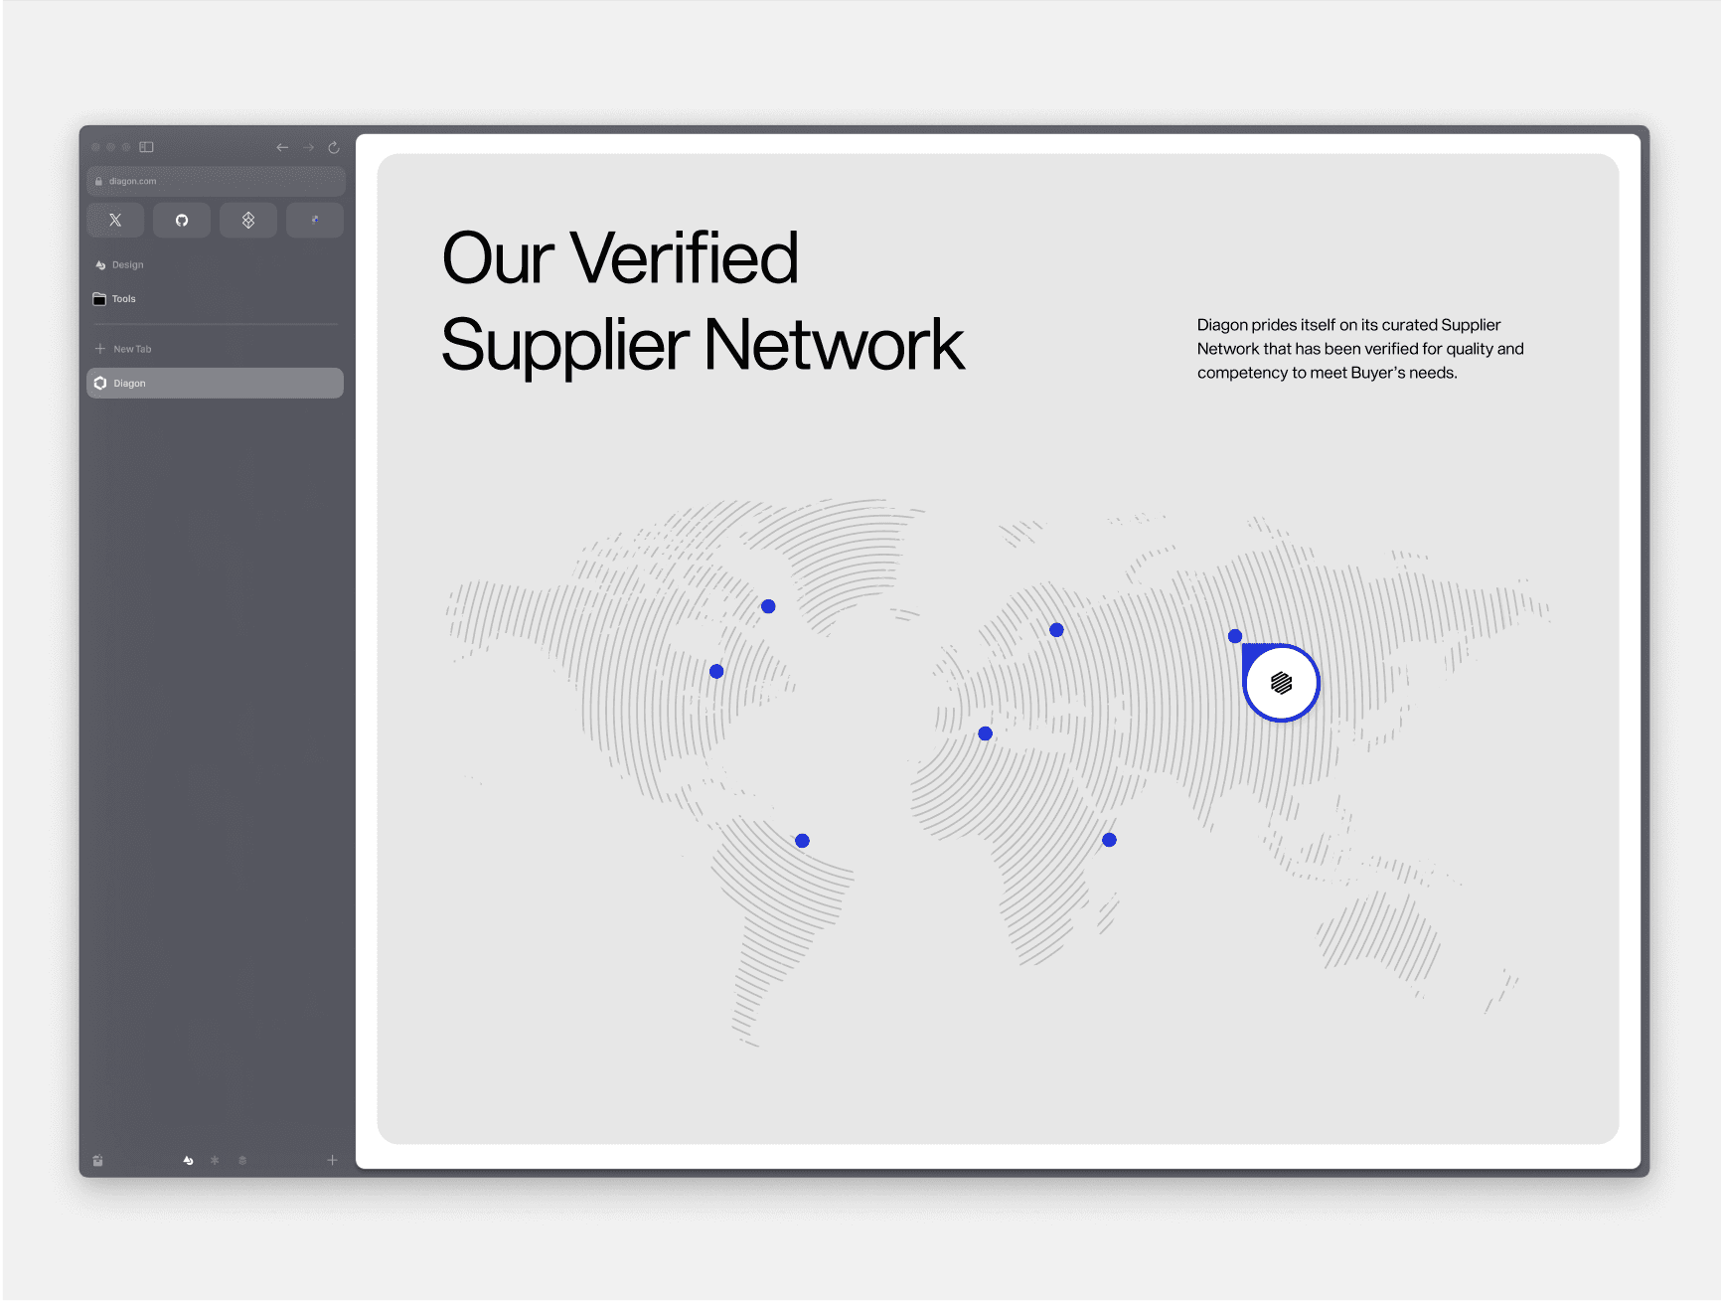This screenshot has height=1301, width=1721.
Task: Expand the Design space header
Action: [127, 265]
